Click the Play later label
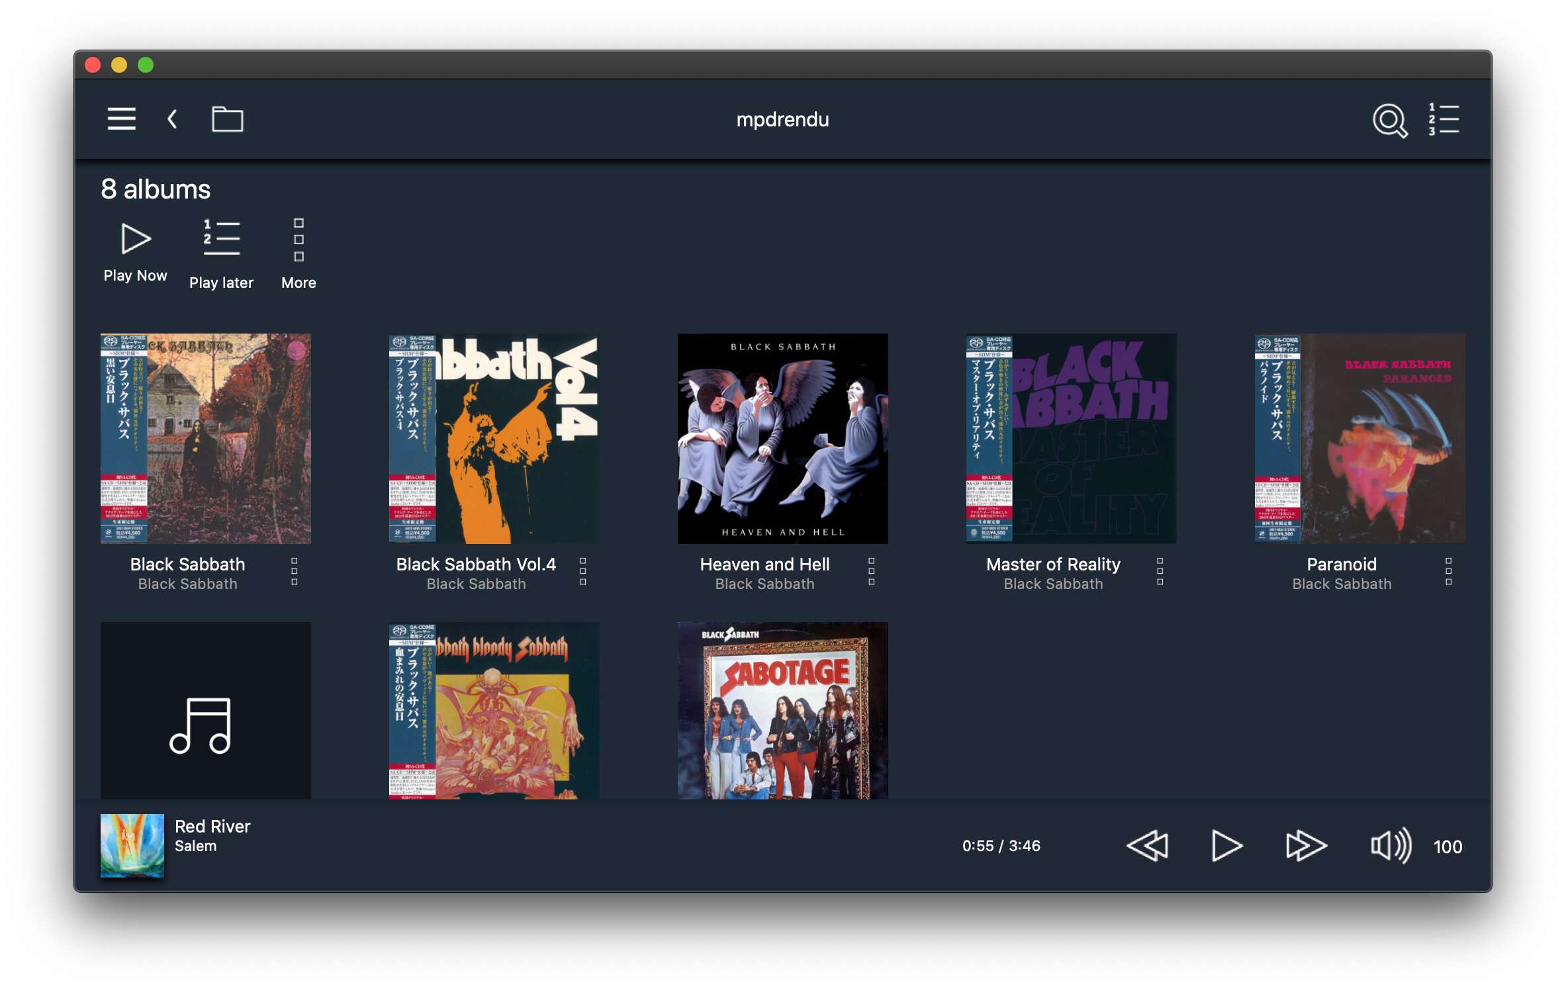This screenshot has width=1566, height=990. (x=221, y=283)
